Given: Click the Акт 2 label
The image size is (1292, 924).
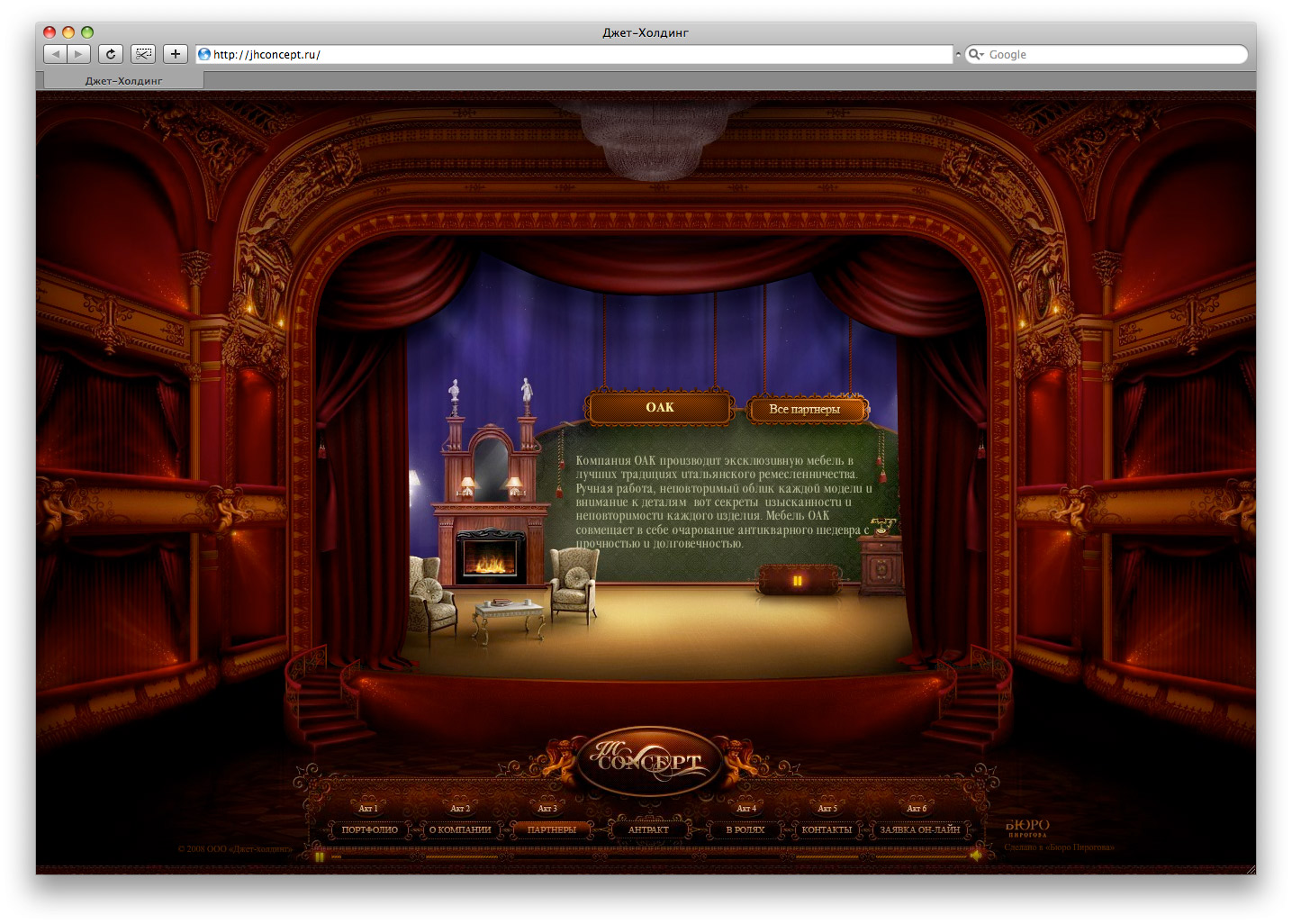Looking at the screenshot, I should click(x=460, y=809).
